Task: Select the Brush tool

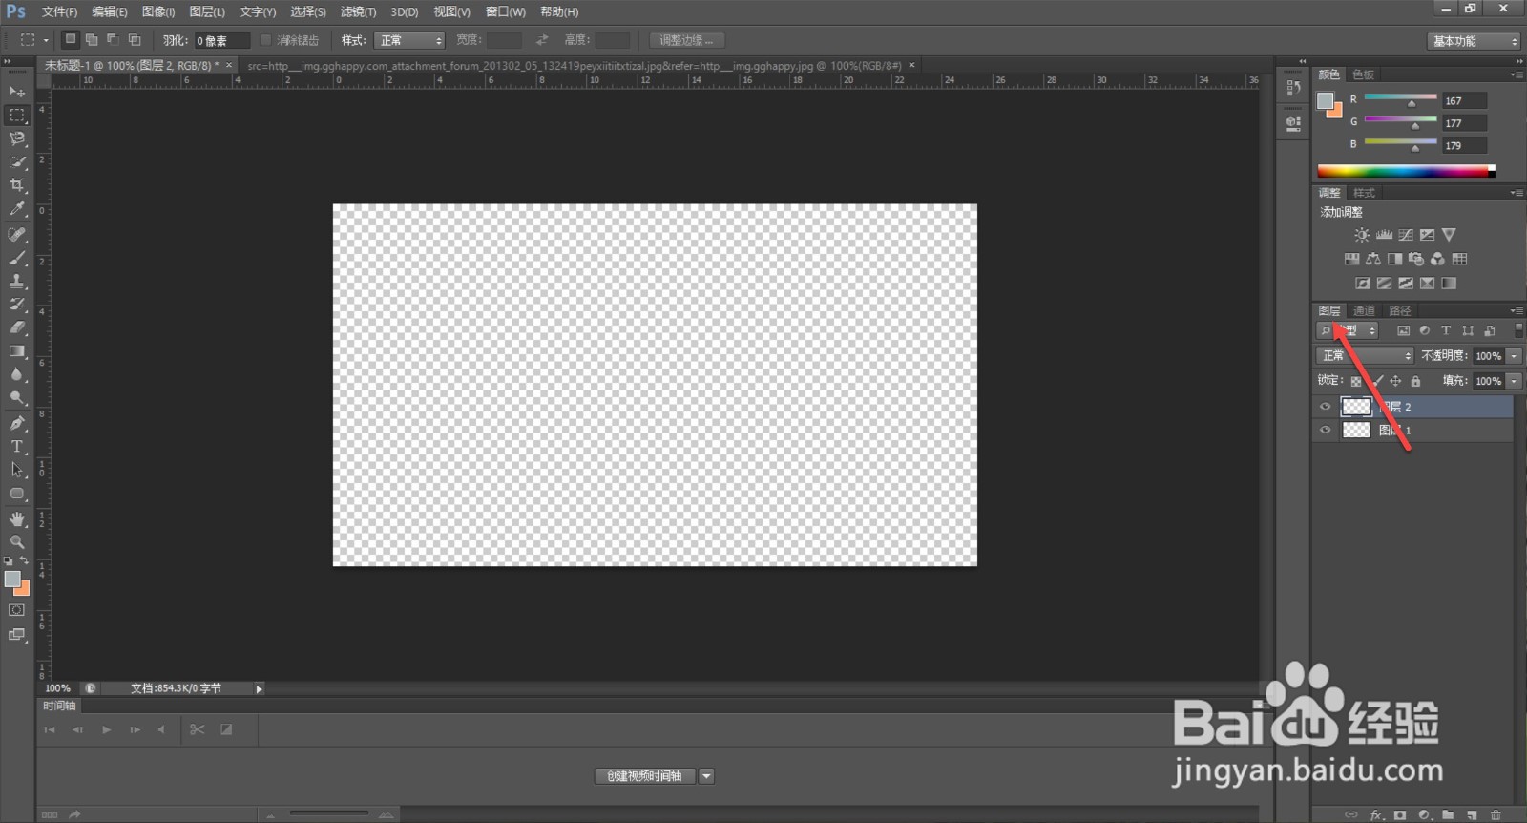Action: [17, 258]
